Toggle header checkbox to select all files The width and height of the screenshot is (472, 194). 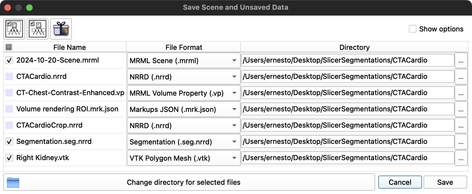(x=9, y=47)
